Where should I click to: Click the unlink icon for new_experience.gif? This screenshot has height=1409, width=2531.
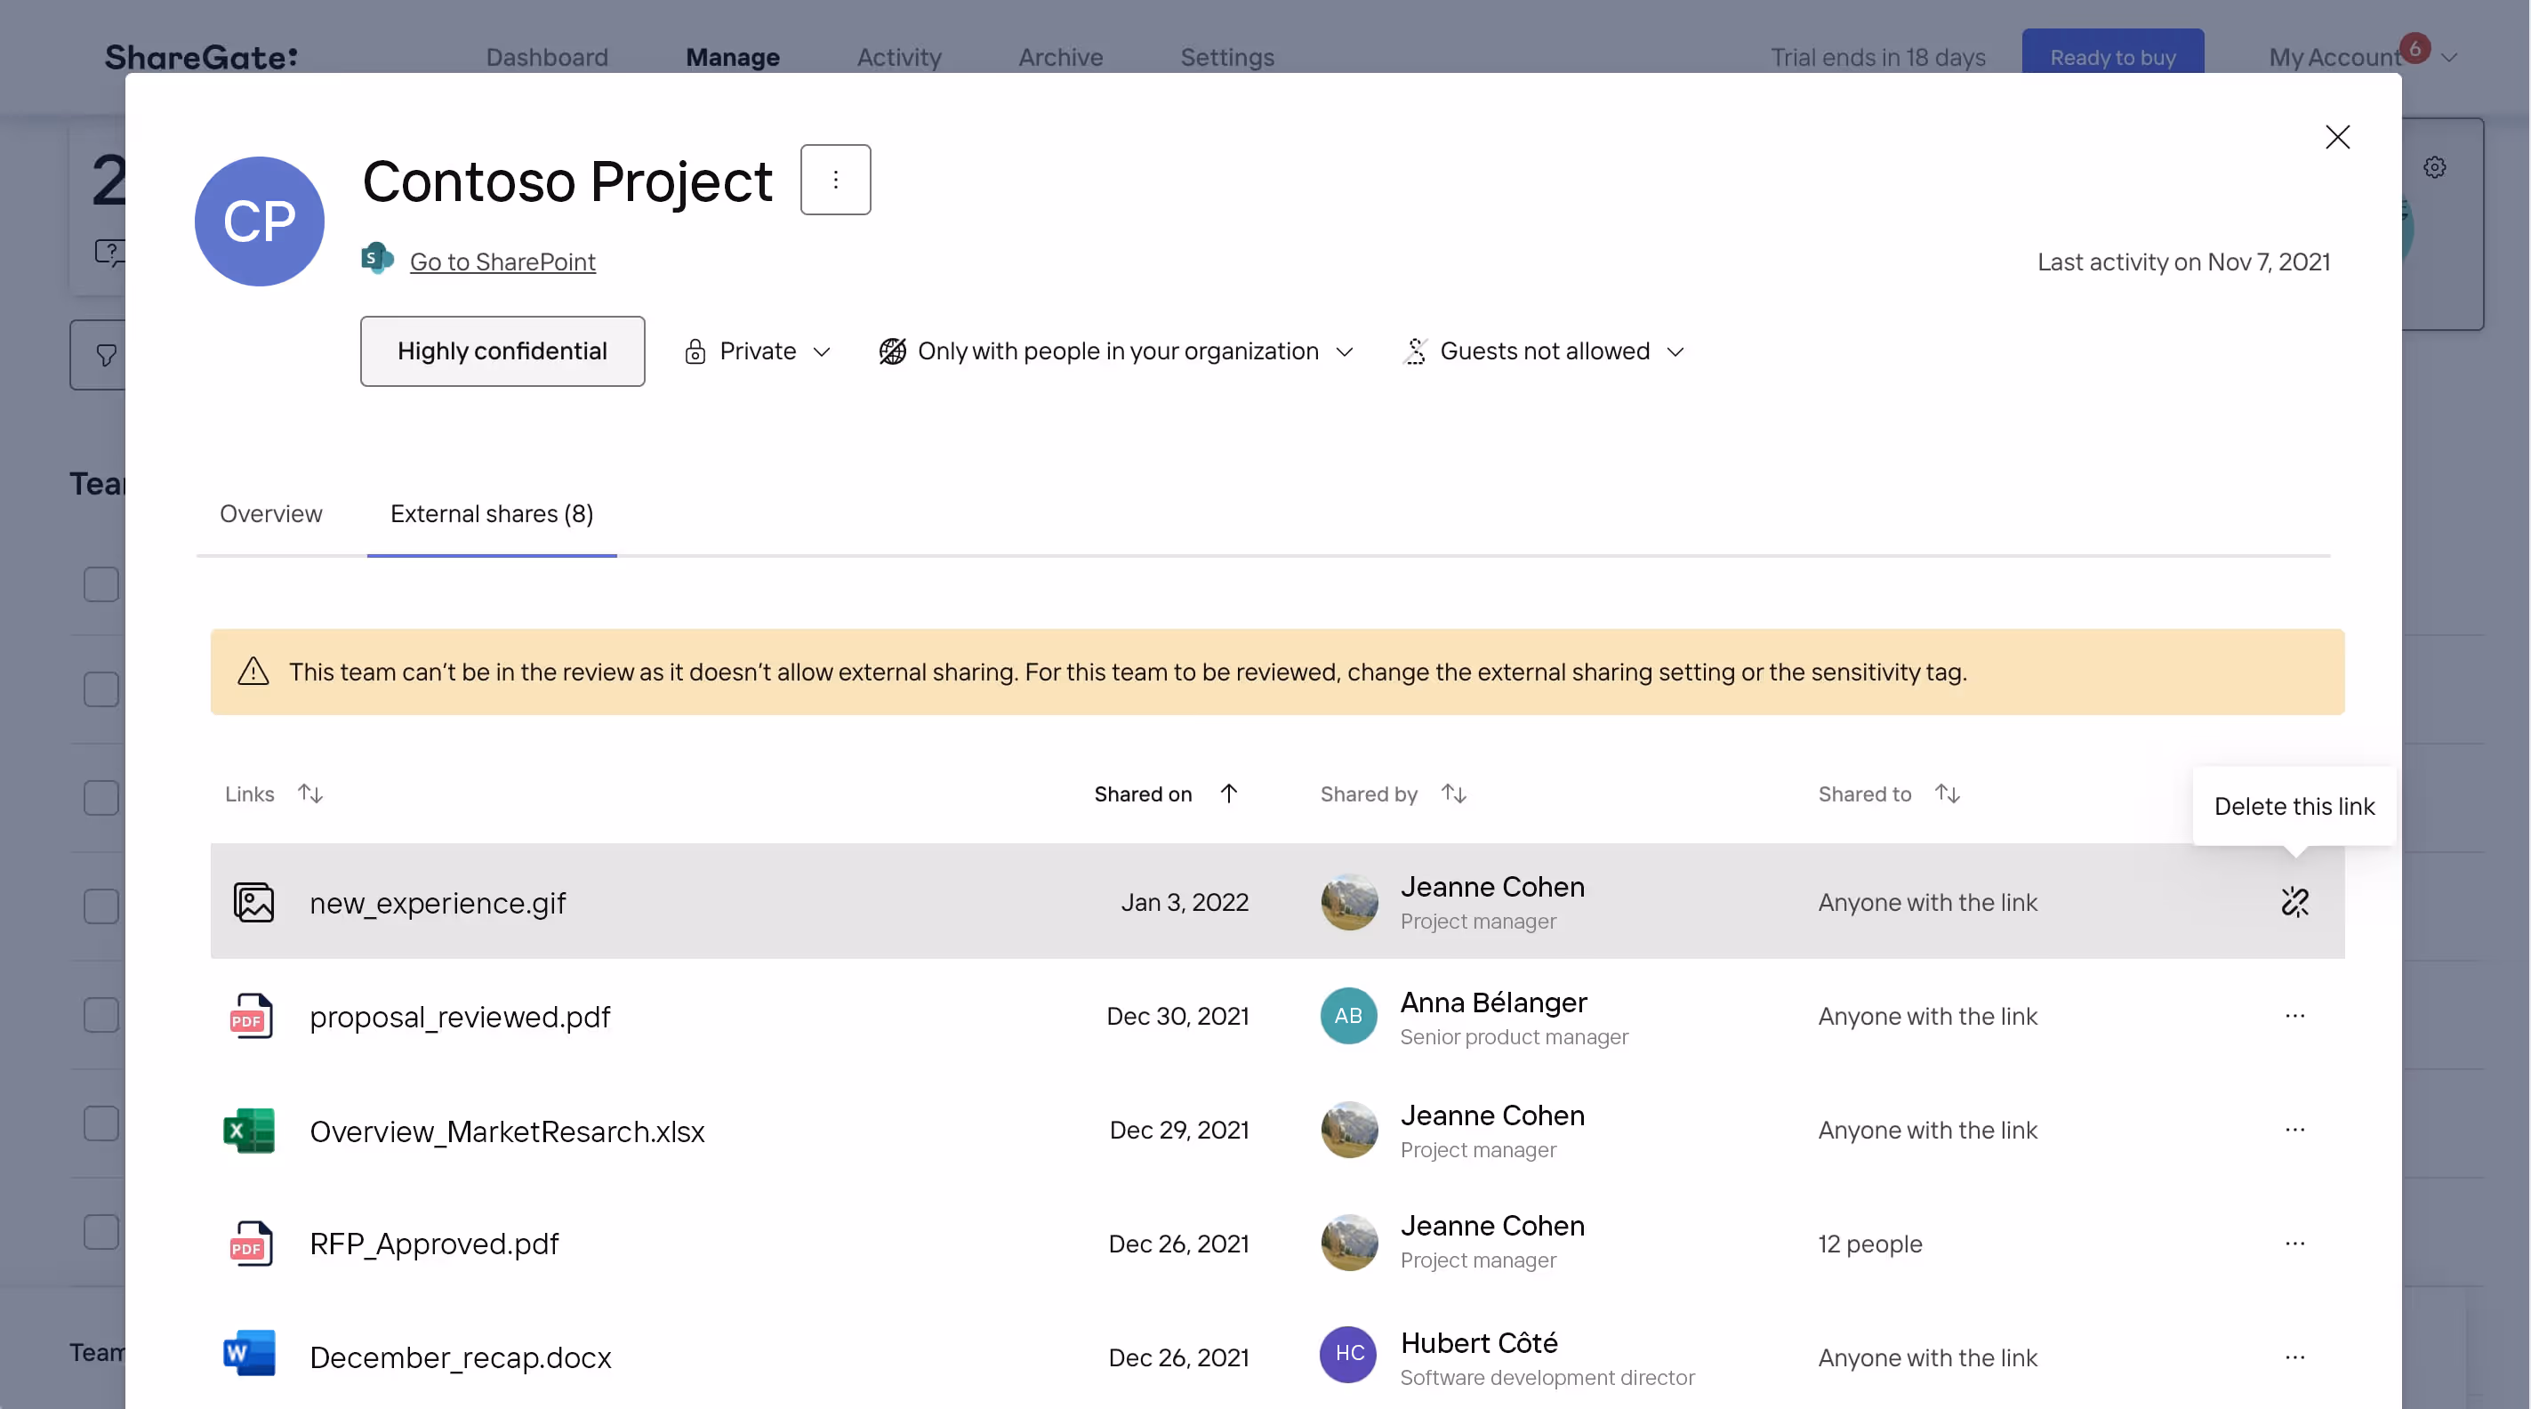[x=2294, y=901]
